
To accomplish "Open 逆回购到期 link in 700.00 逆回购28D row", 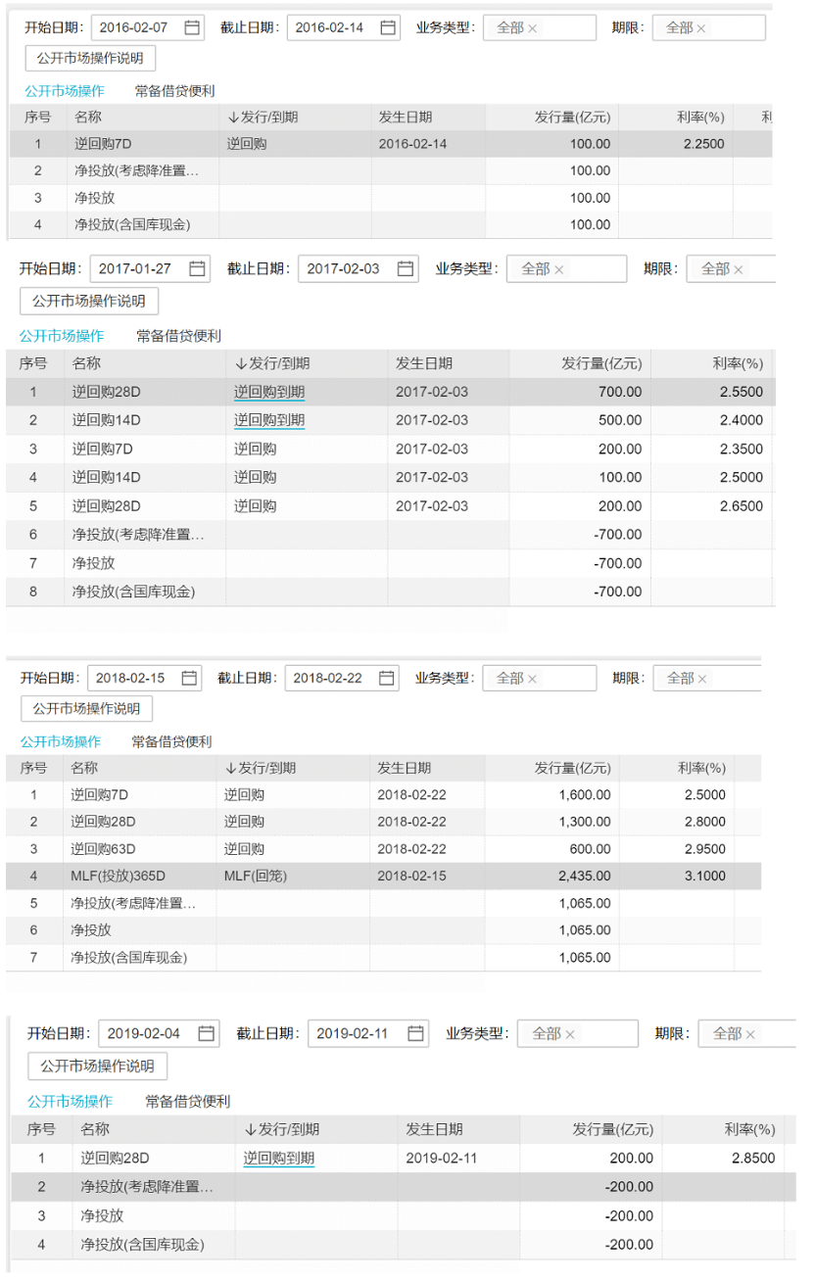I will pos(269,393).
